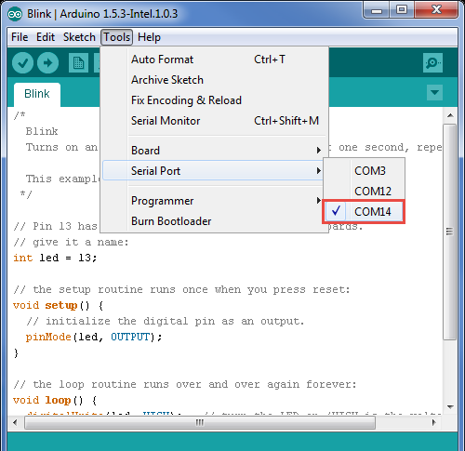Expand the Board submenu
Viewport: 465px width, 451px height.
pos(214,151)
